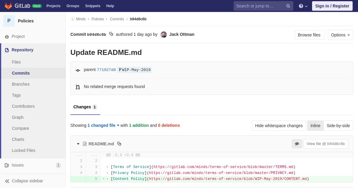Click the collapse sidebar double-chevron icon

[x=7, y=181]
